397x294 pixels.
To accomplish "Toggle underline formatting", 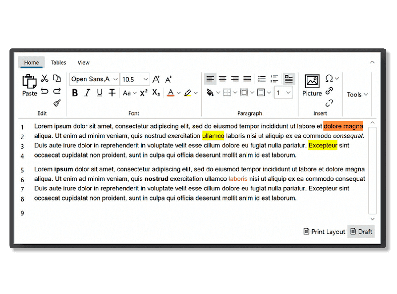I will coord(99,93).
